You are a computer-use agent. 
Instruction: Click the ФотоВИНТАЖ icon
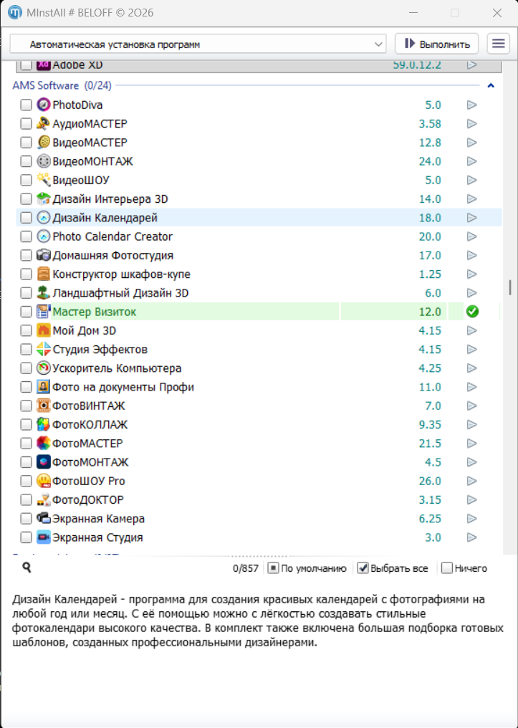pyautogui.click(x=43, y=406)
